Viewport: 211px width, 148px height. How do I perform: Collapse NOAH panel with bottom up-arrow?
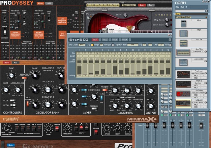191,110
